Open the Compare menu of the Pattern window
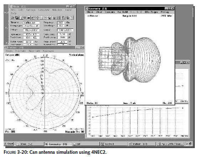The image size is (198, 157). click(48, 51)
